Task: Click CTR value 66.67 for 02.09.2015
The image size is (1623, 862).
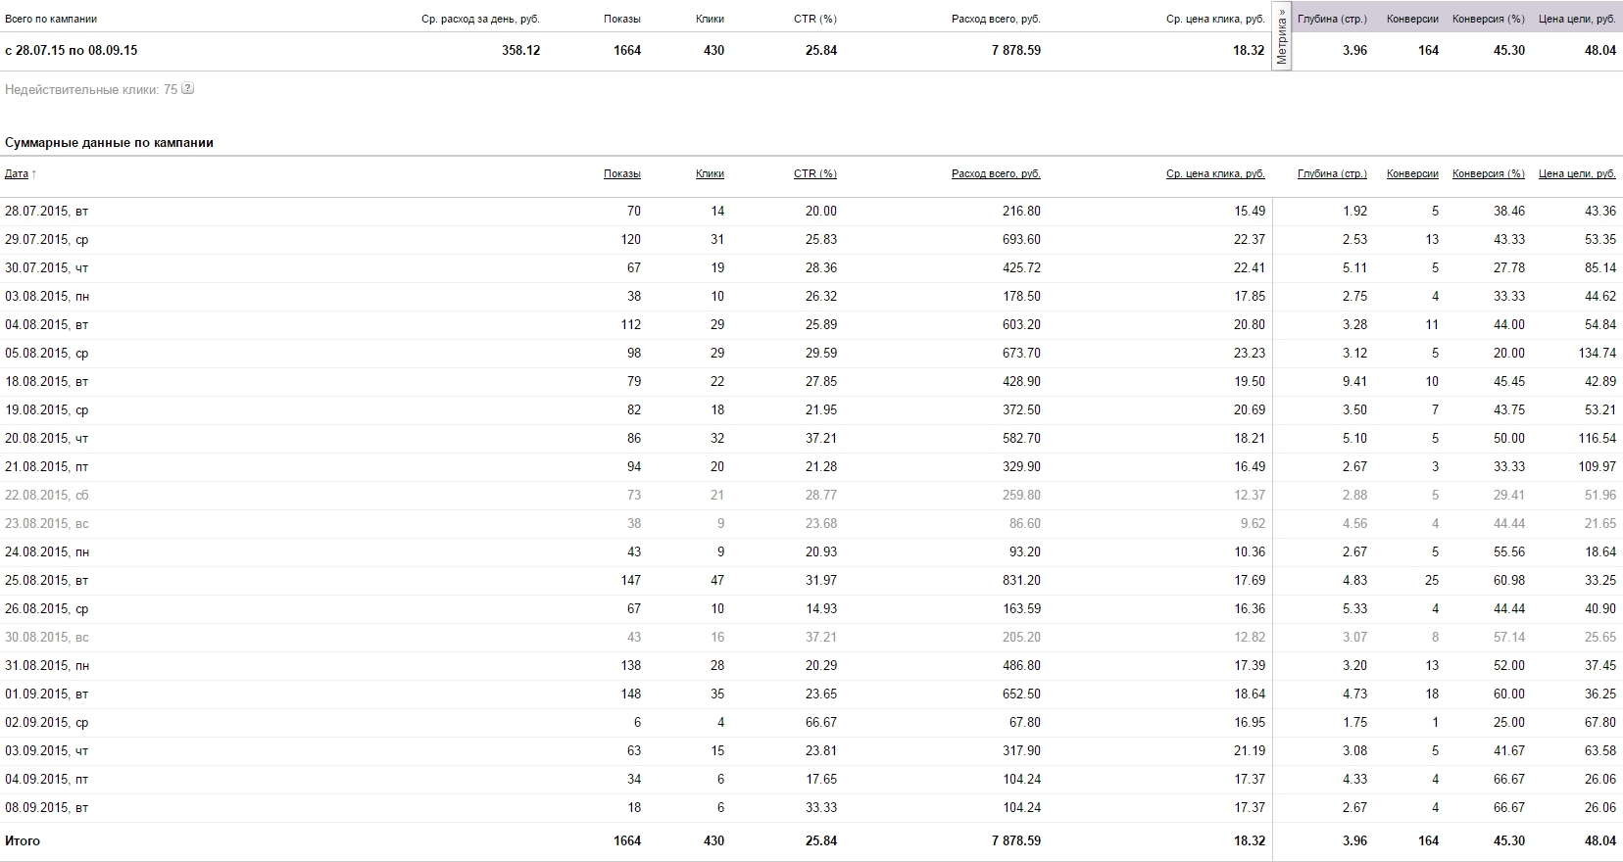Action: [x=821, y=722]
